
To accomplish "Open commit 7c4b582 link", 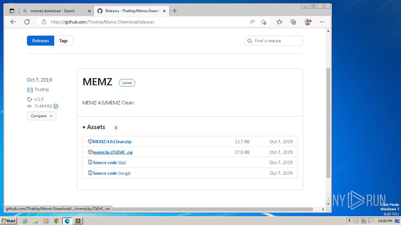I will pos(43,106).
